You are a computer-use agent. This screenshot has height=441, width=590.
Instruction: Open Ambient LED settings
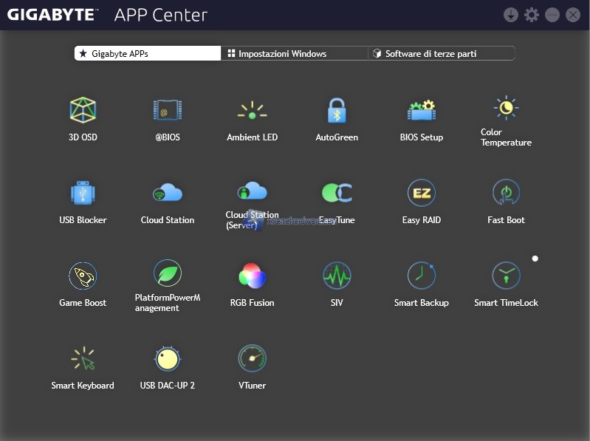pos(252,111)
